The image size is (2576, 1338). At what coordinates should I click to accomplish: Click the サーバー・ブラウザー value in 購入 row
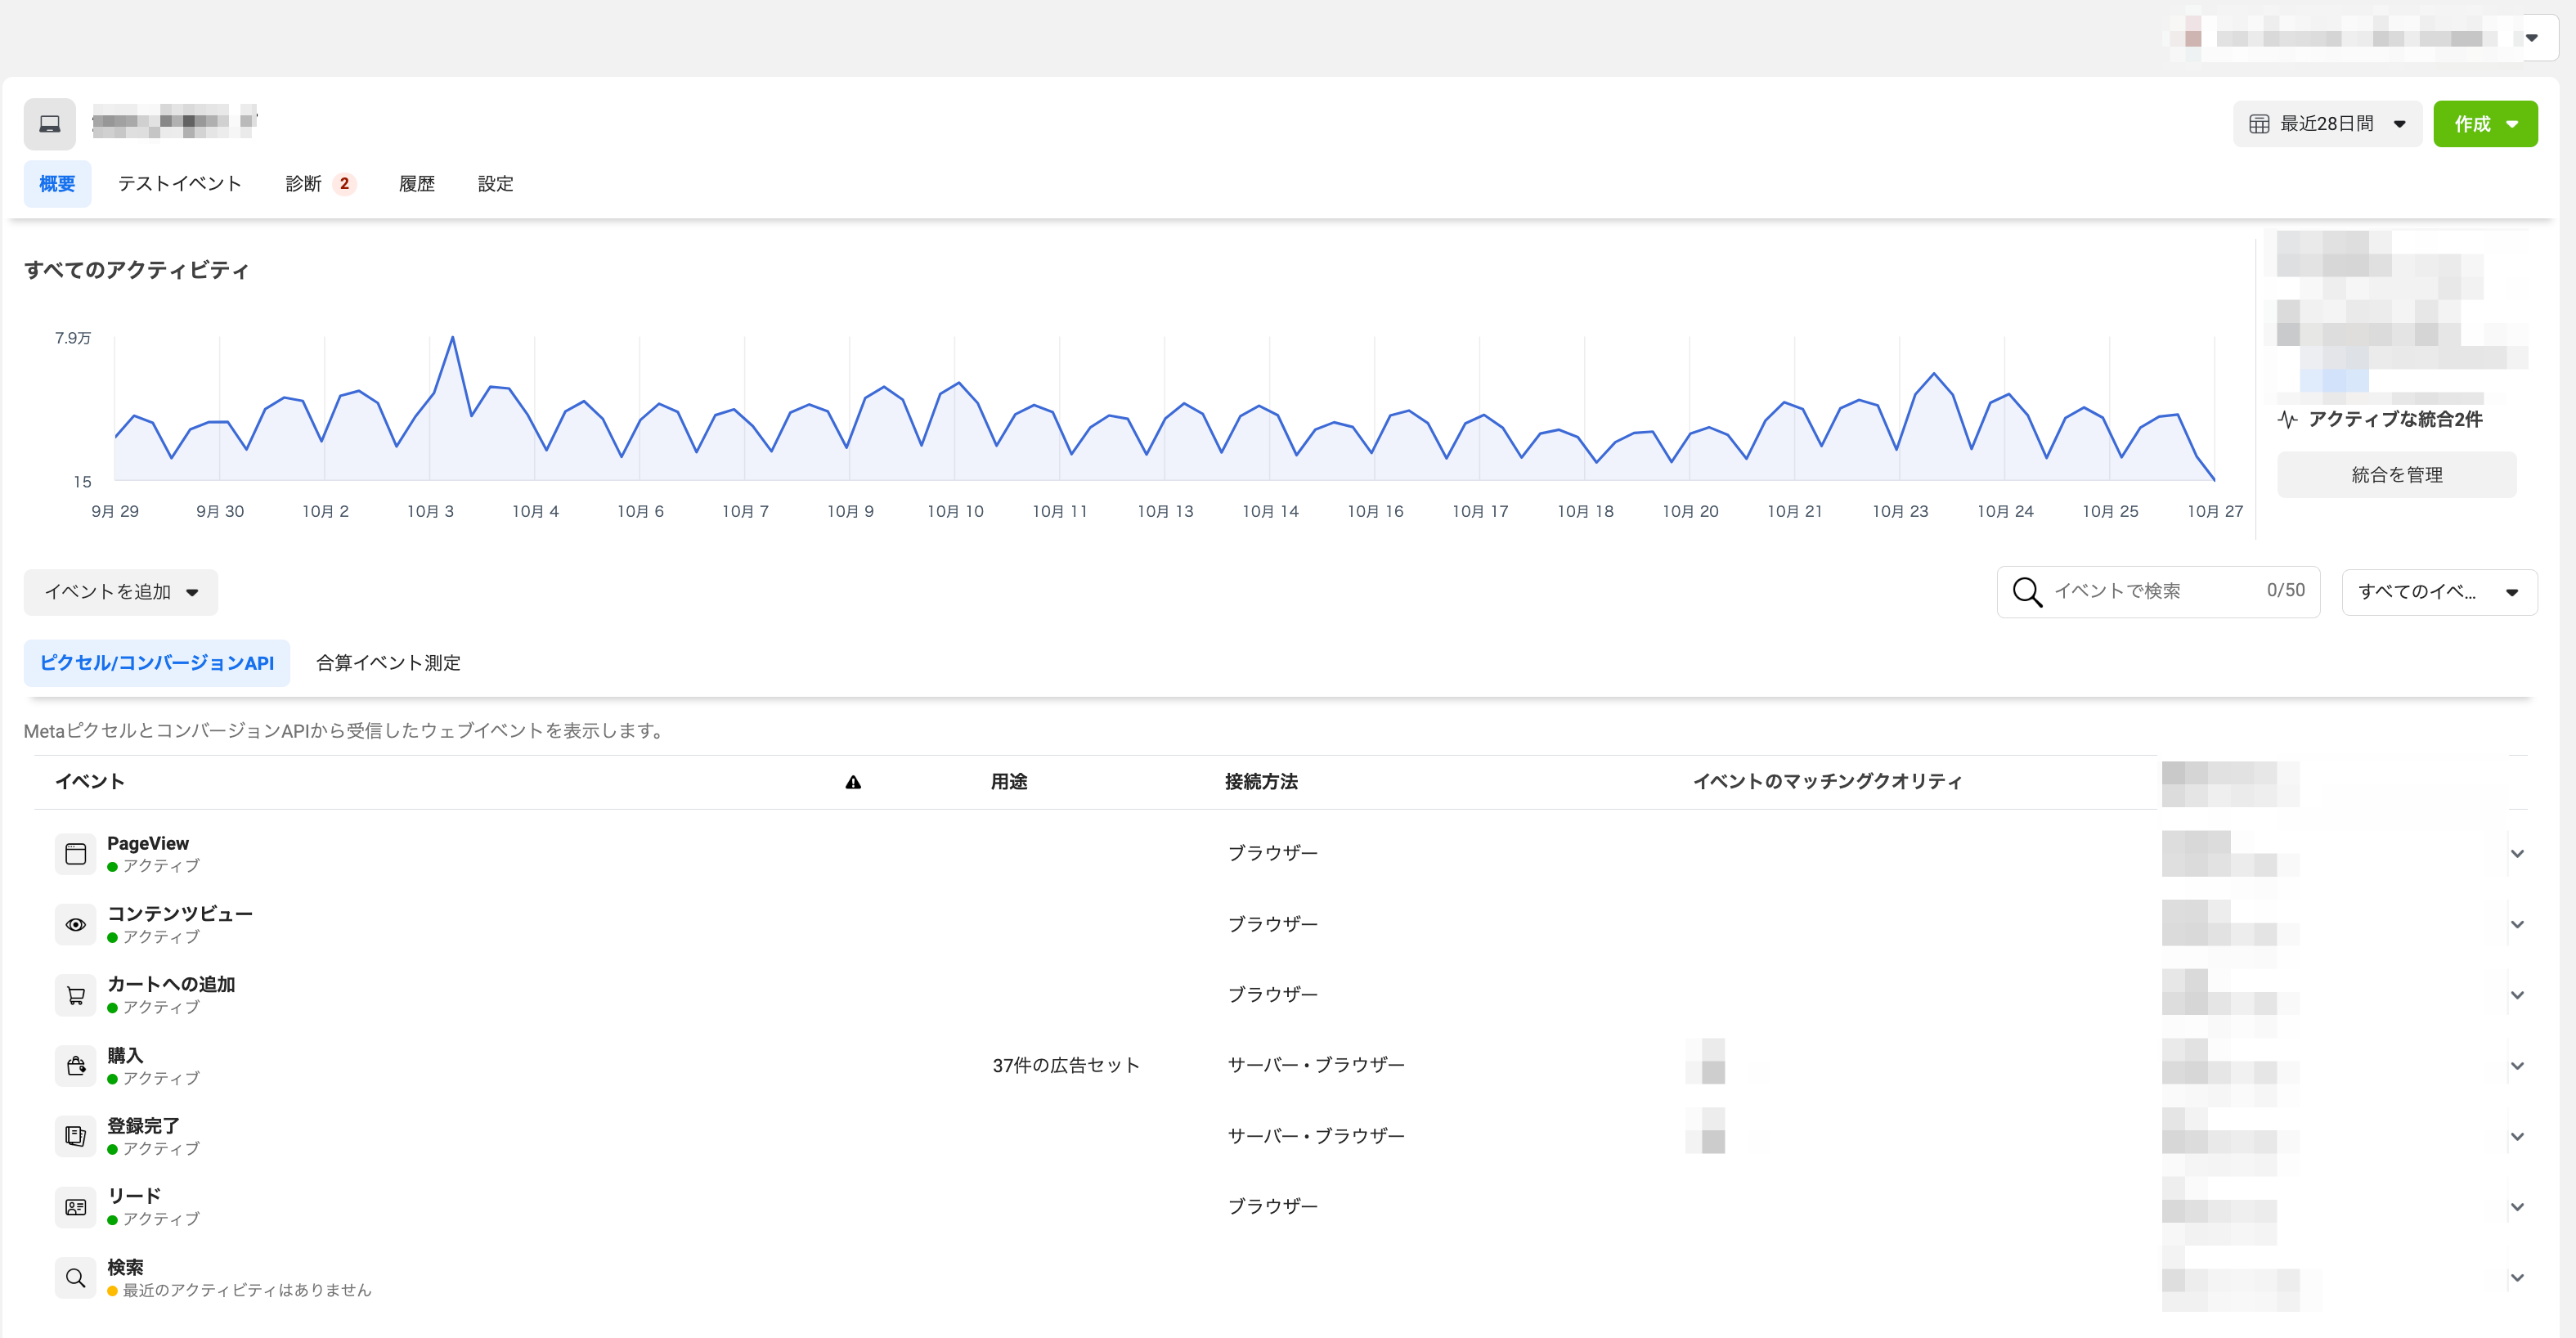click(1316, 1066)
